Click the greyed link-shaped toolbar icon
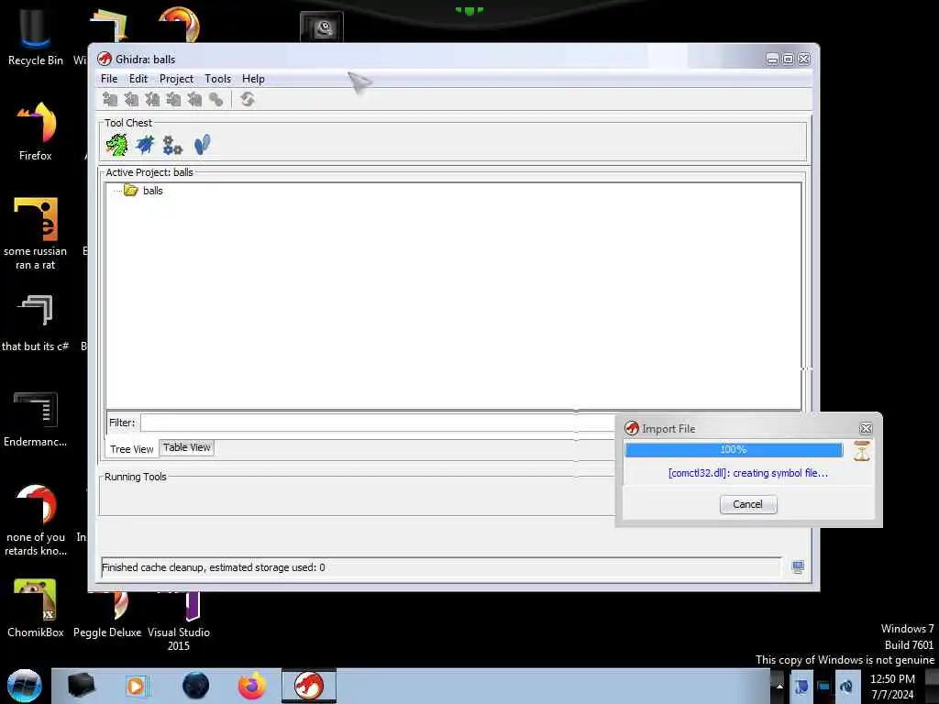This screenshot has width=939, height=704. coord(216,99)
